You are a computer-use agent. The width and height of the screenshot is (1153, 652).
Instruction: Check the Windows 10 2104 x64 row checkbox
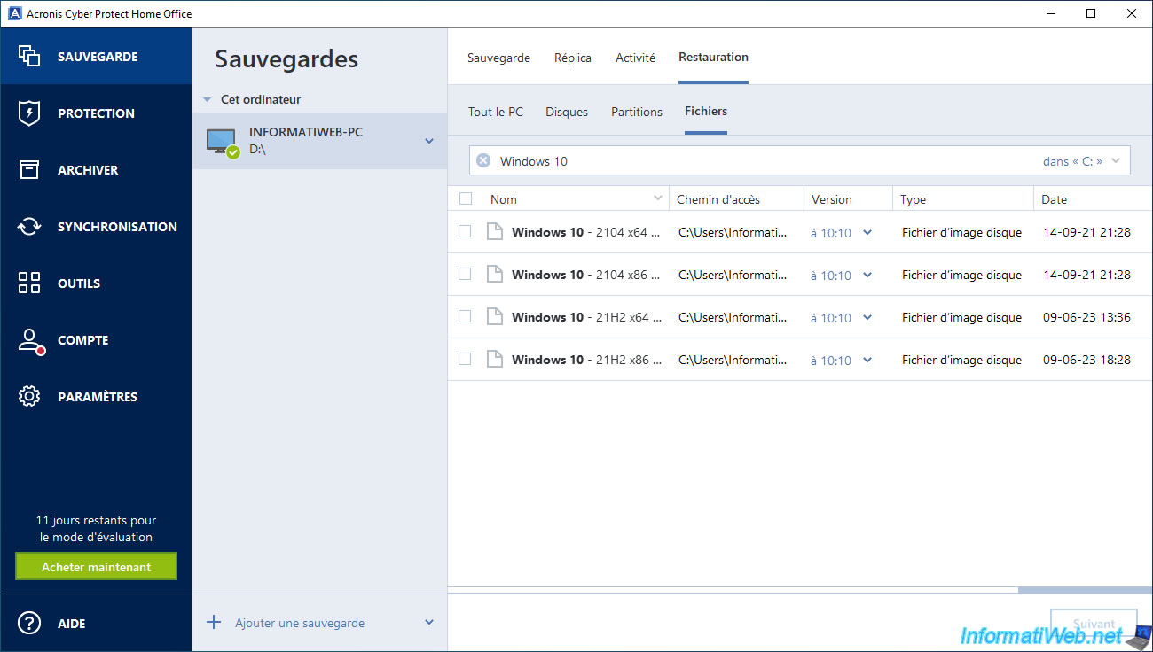465,231
